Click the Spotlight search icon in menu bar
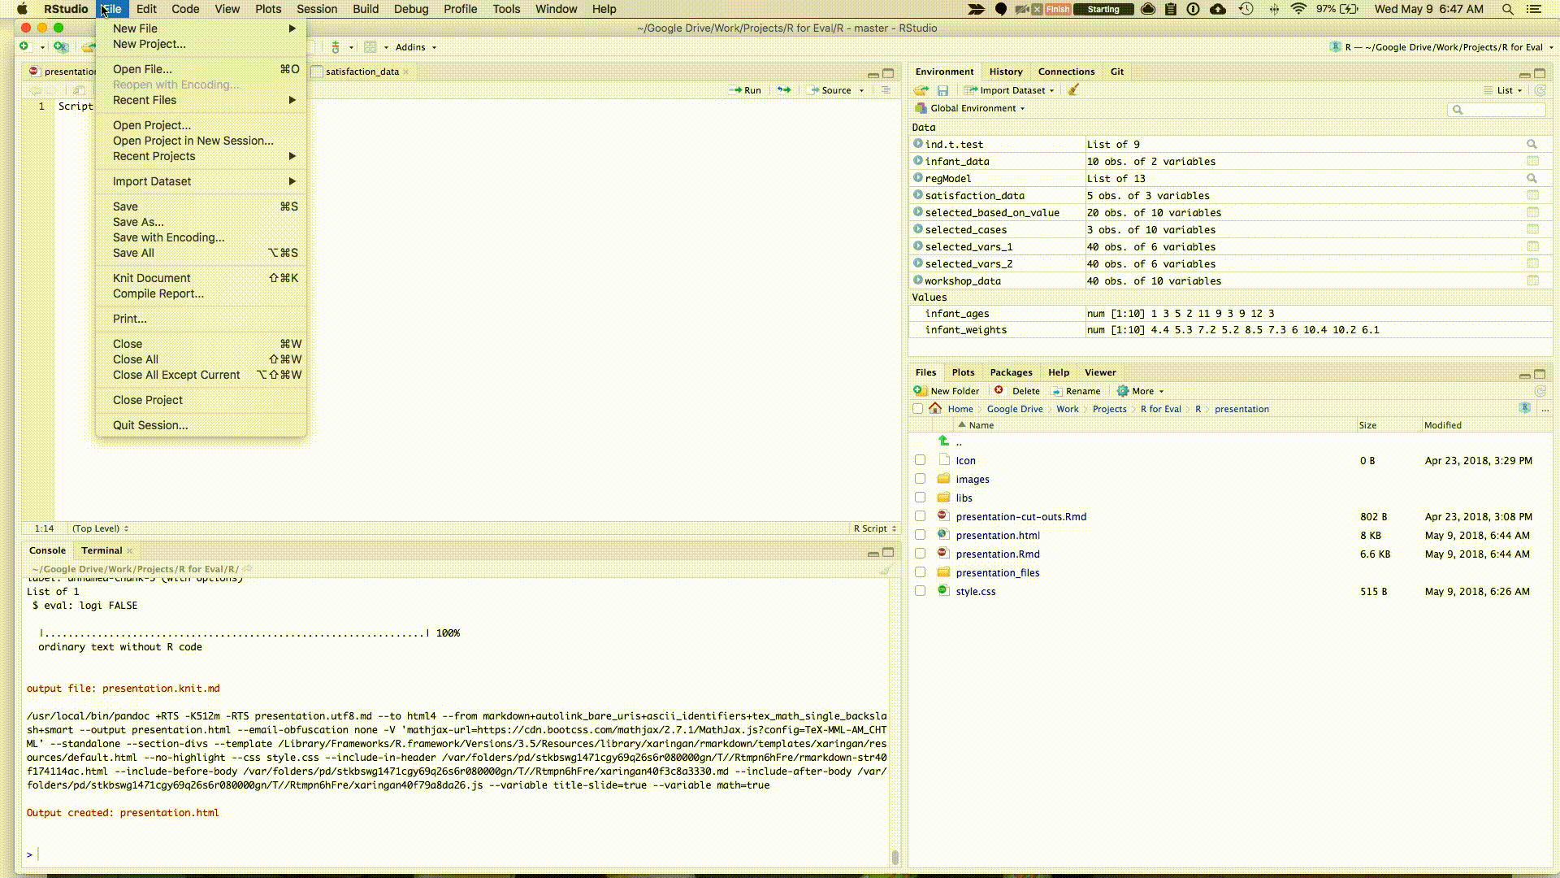This screenshot has width=1560, height=878. pos(1507,9)
